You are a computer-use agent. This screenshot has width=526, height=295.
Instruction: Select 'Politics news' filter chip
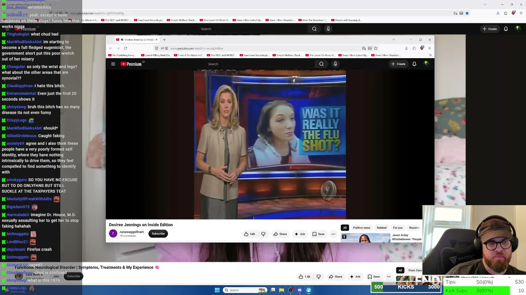362,228
